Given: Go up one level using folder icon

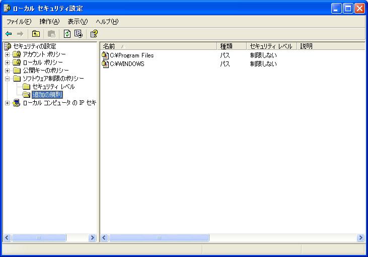Looking at the screenshot, I should coord(36,34).
